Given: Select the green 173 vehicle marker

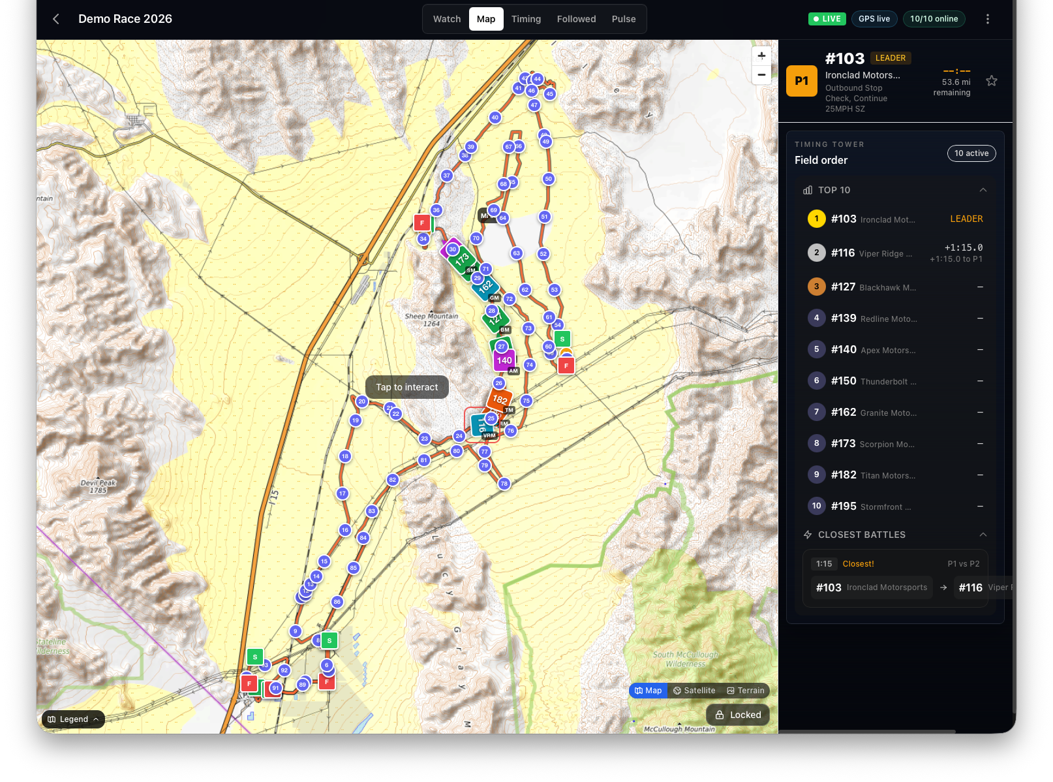Looking at the screenshot, I should 463,260.
